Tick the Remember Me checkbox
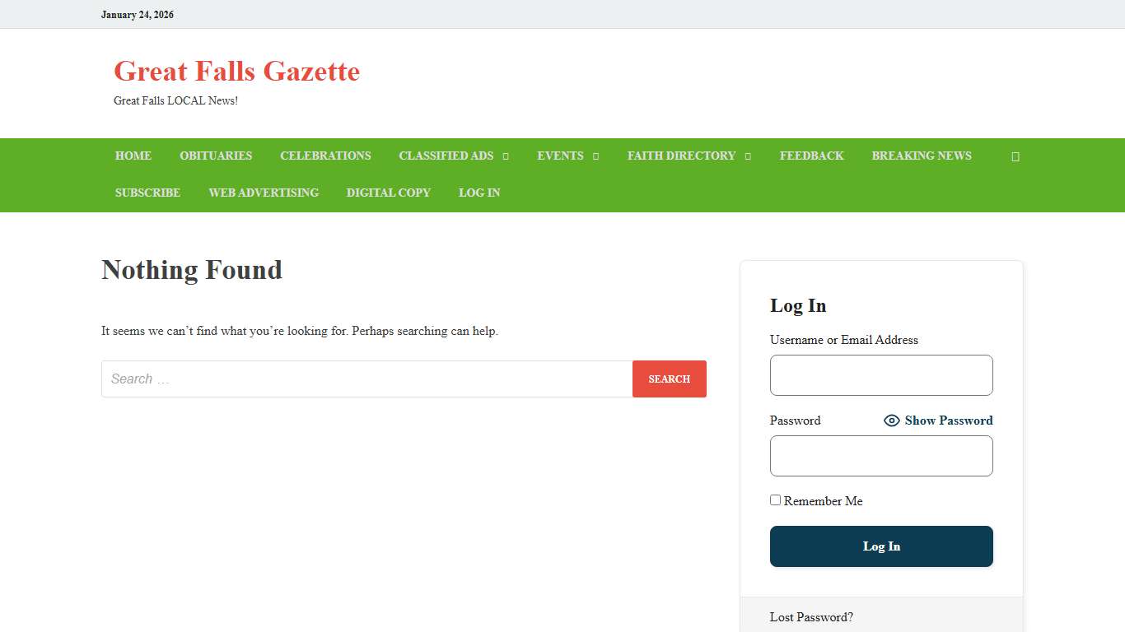 pyautogui.click(x=775, y=500)
